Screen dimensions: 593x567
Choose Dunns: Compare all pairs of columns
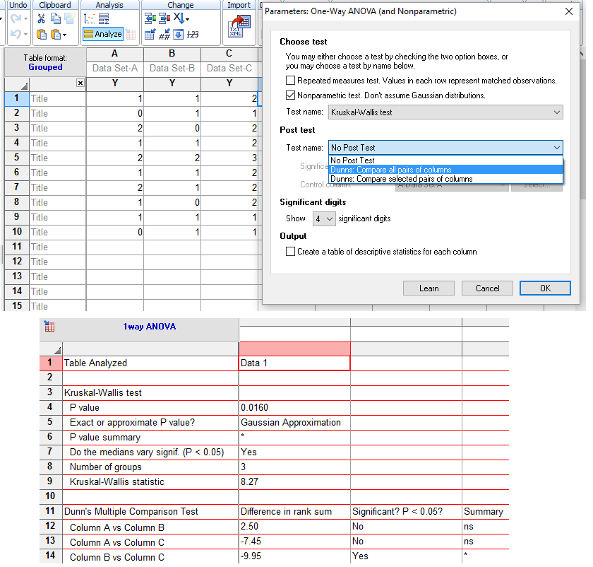pos(445,170)
